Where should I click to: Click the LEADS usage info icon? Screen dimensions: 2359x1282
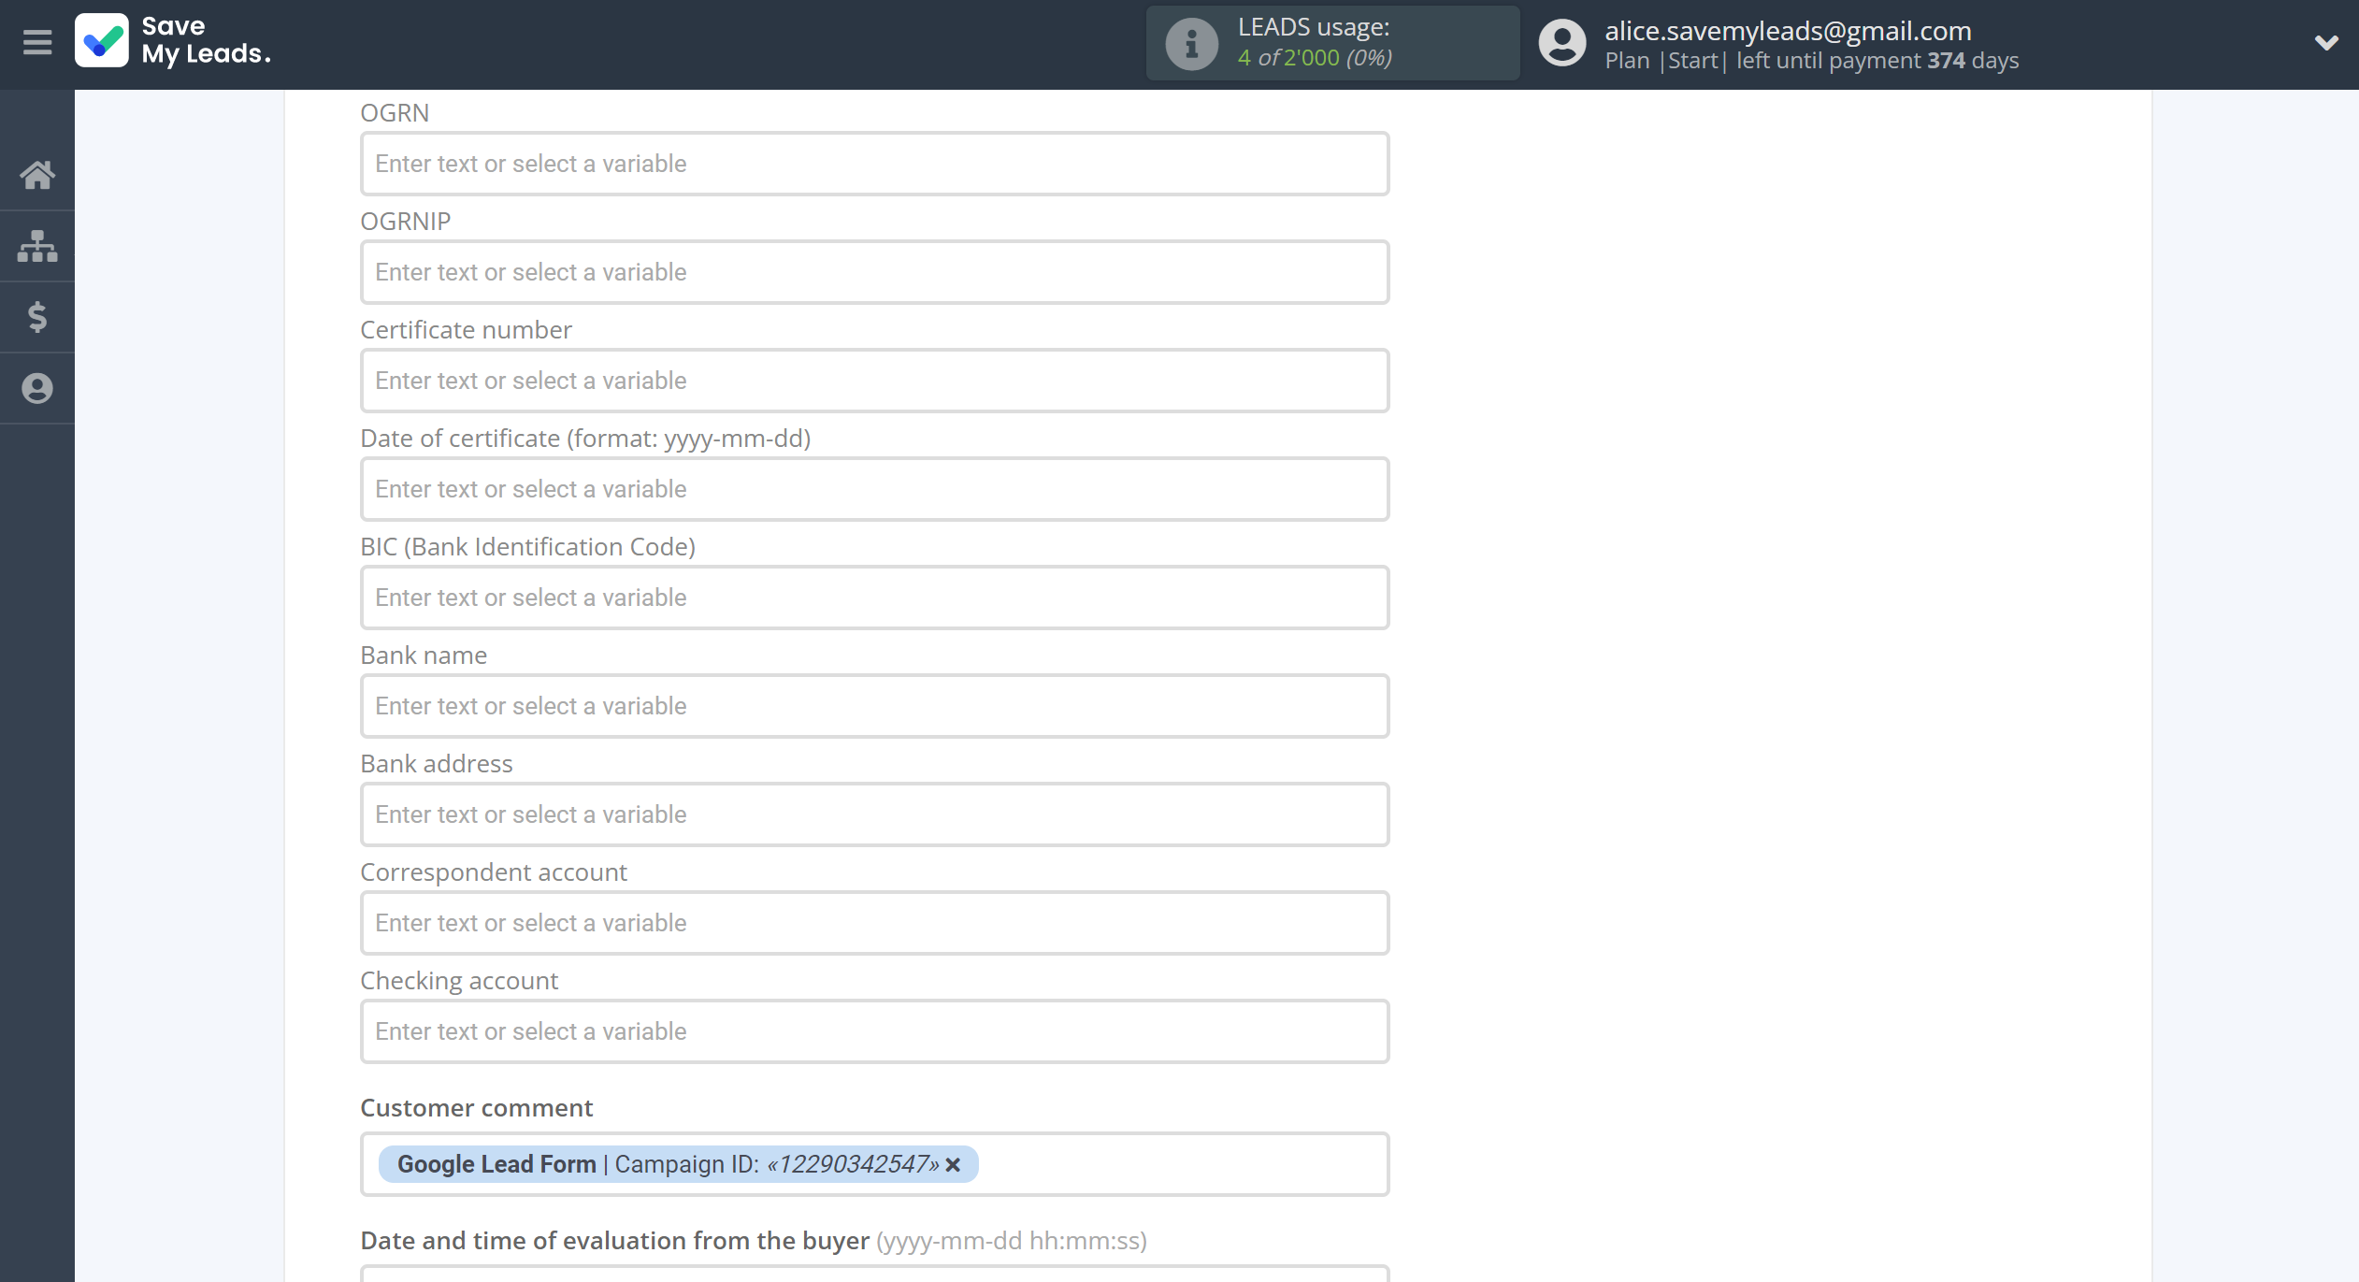pyautogui.click(x=1191, y=43)
